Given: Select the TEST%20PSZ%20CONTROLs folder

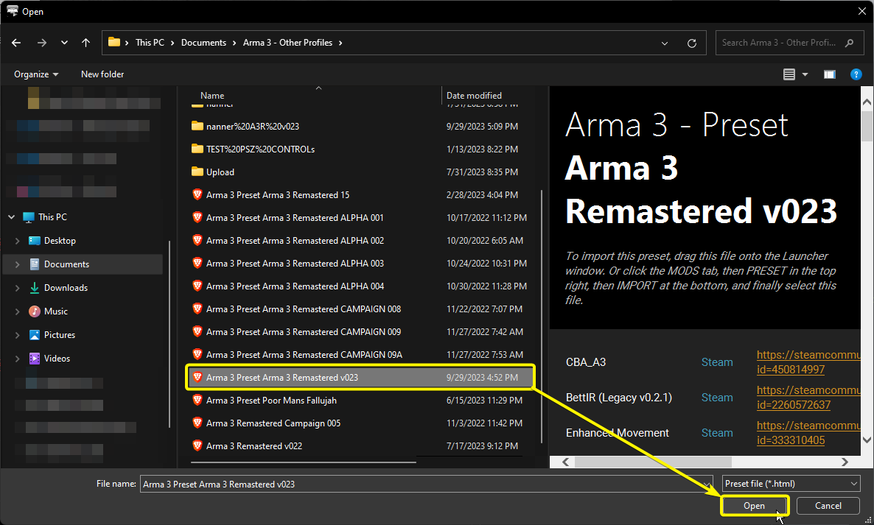Looking at the screenshot, I should click(260, 149).
